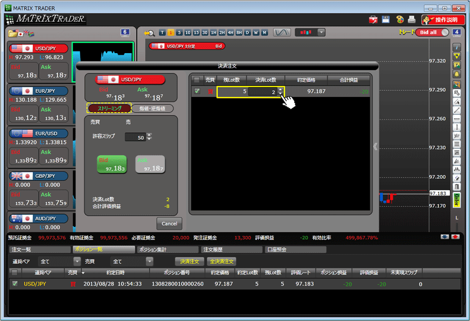Open the 操作説明 help button

(x=443, y=20)
